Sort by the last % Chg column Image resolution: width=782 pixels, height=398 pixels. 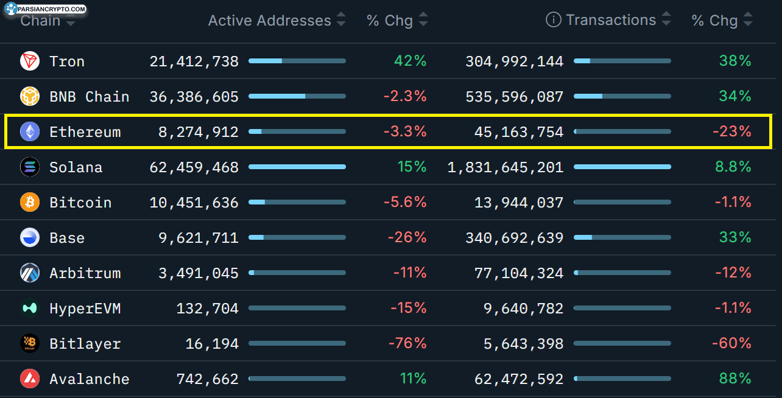[748, 20]
